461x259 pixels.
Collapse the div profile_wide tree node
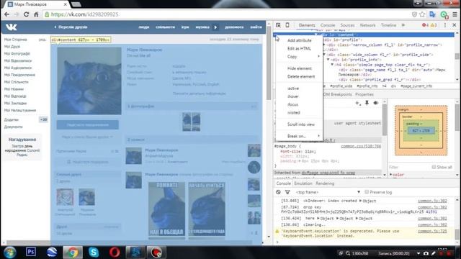(x=324, y=55)
